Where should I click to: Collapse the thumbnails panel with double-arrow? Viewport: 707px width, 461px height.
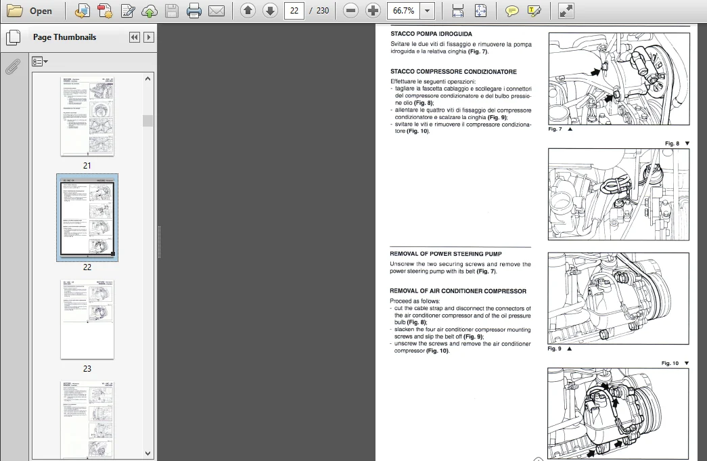click(135, 37)
